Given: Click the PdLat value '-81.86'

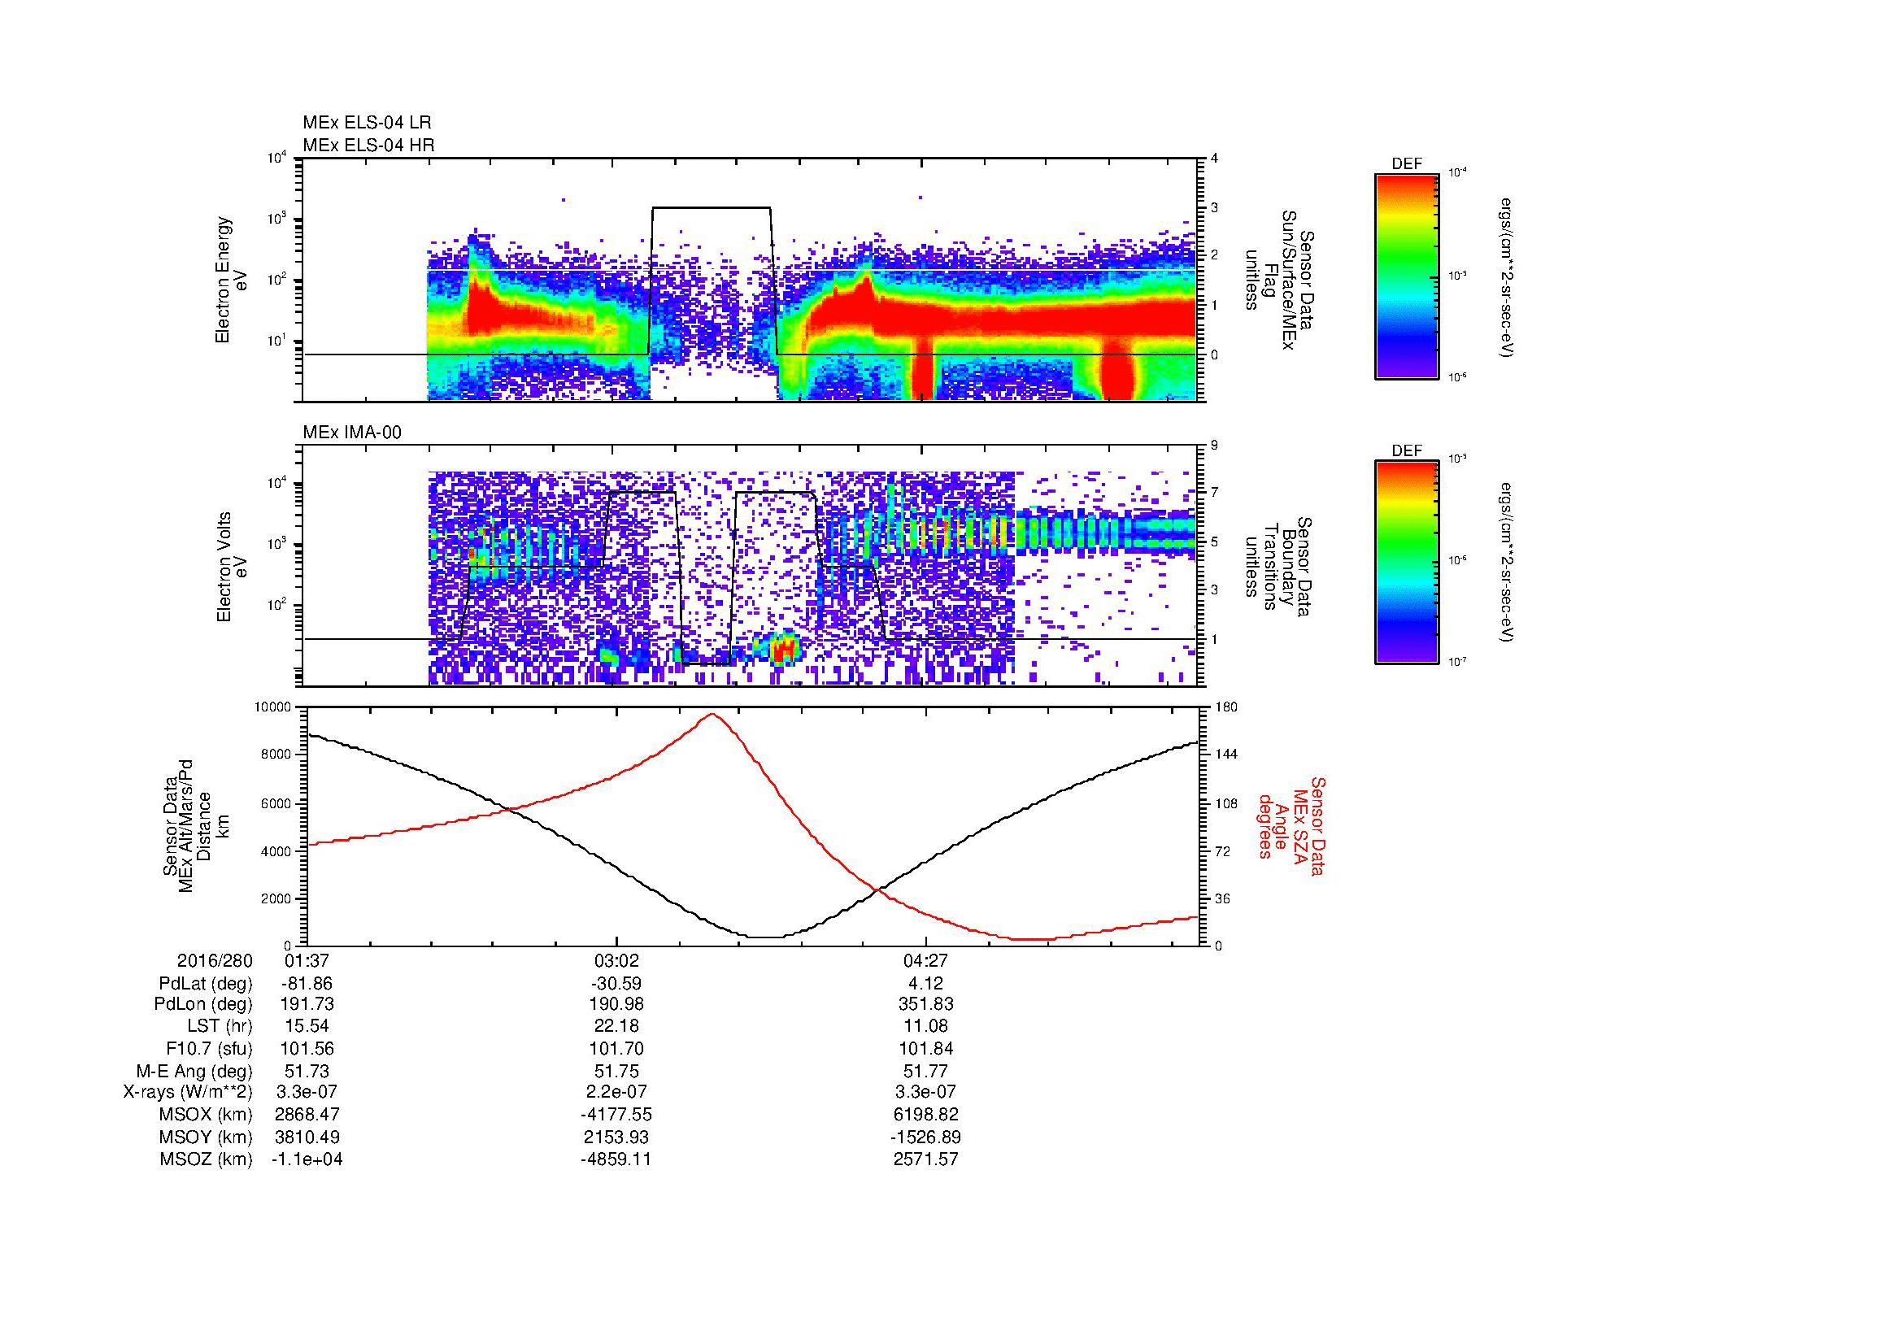Looking at the screenshot, I should 307,984.
